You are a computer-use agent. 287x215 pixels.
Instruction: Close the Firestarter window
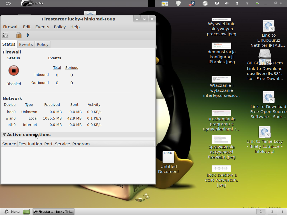(152, 19)
